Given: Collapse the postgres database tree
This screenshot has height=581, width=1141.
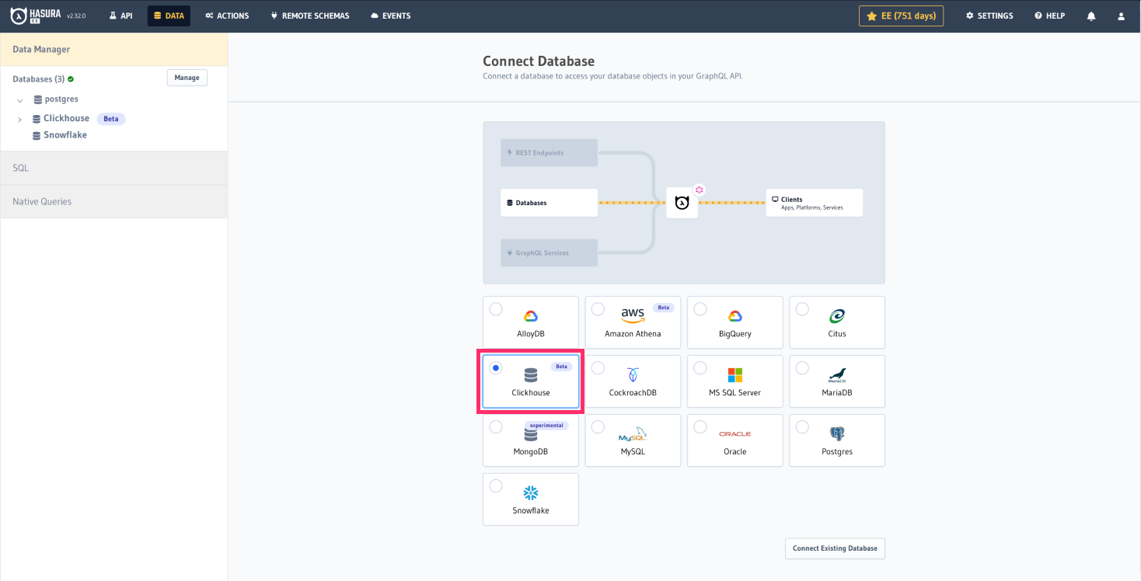Looking at the screenshot, I should click(x=20, y=101).
